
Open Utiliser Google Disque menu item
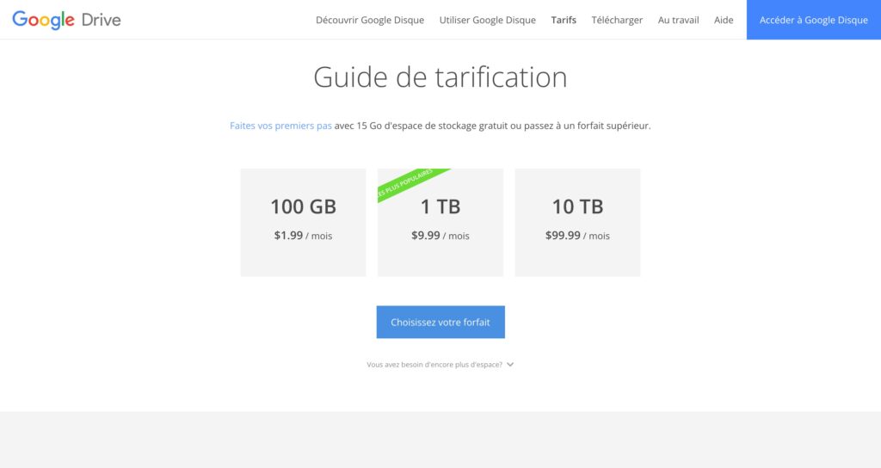tap(487, 21)
